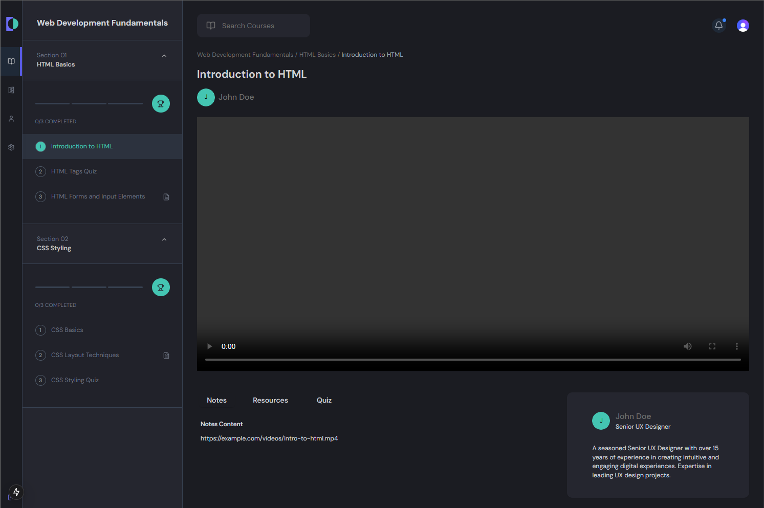
Task: Click John Doe avatar under lesson title
Action: pos(206,97)
